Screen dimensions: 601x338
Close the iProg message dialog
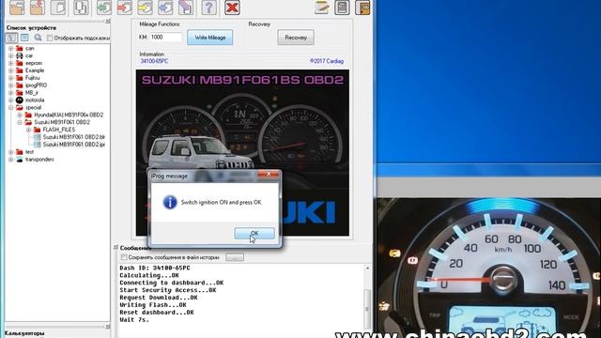tap(269, 175)
